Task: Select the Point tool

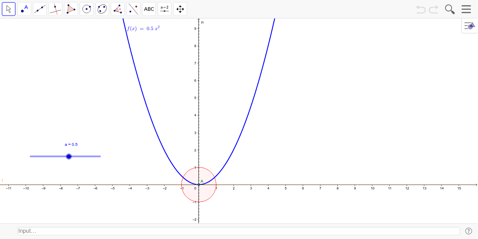Action: [24, 9]
